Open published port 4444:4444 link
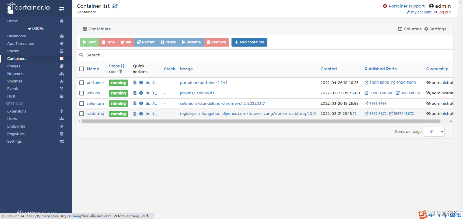463x219 pixels. point(375,104)
